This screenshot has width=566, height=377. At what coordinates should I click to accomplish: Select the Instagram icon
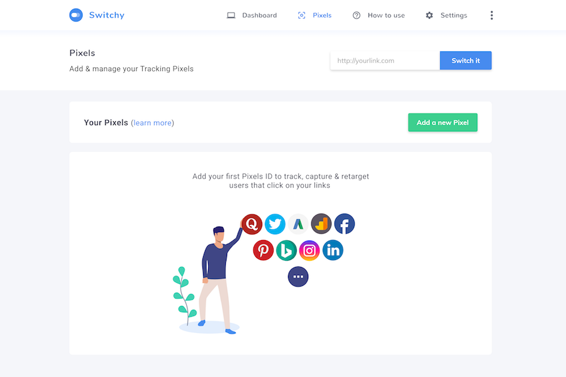[309, 250]
